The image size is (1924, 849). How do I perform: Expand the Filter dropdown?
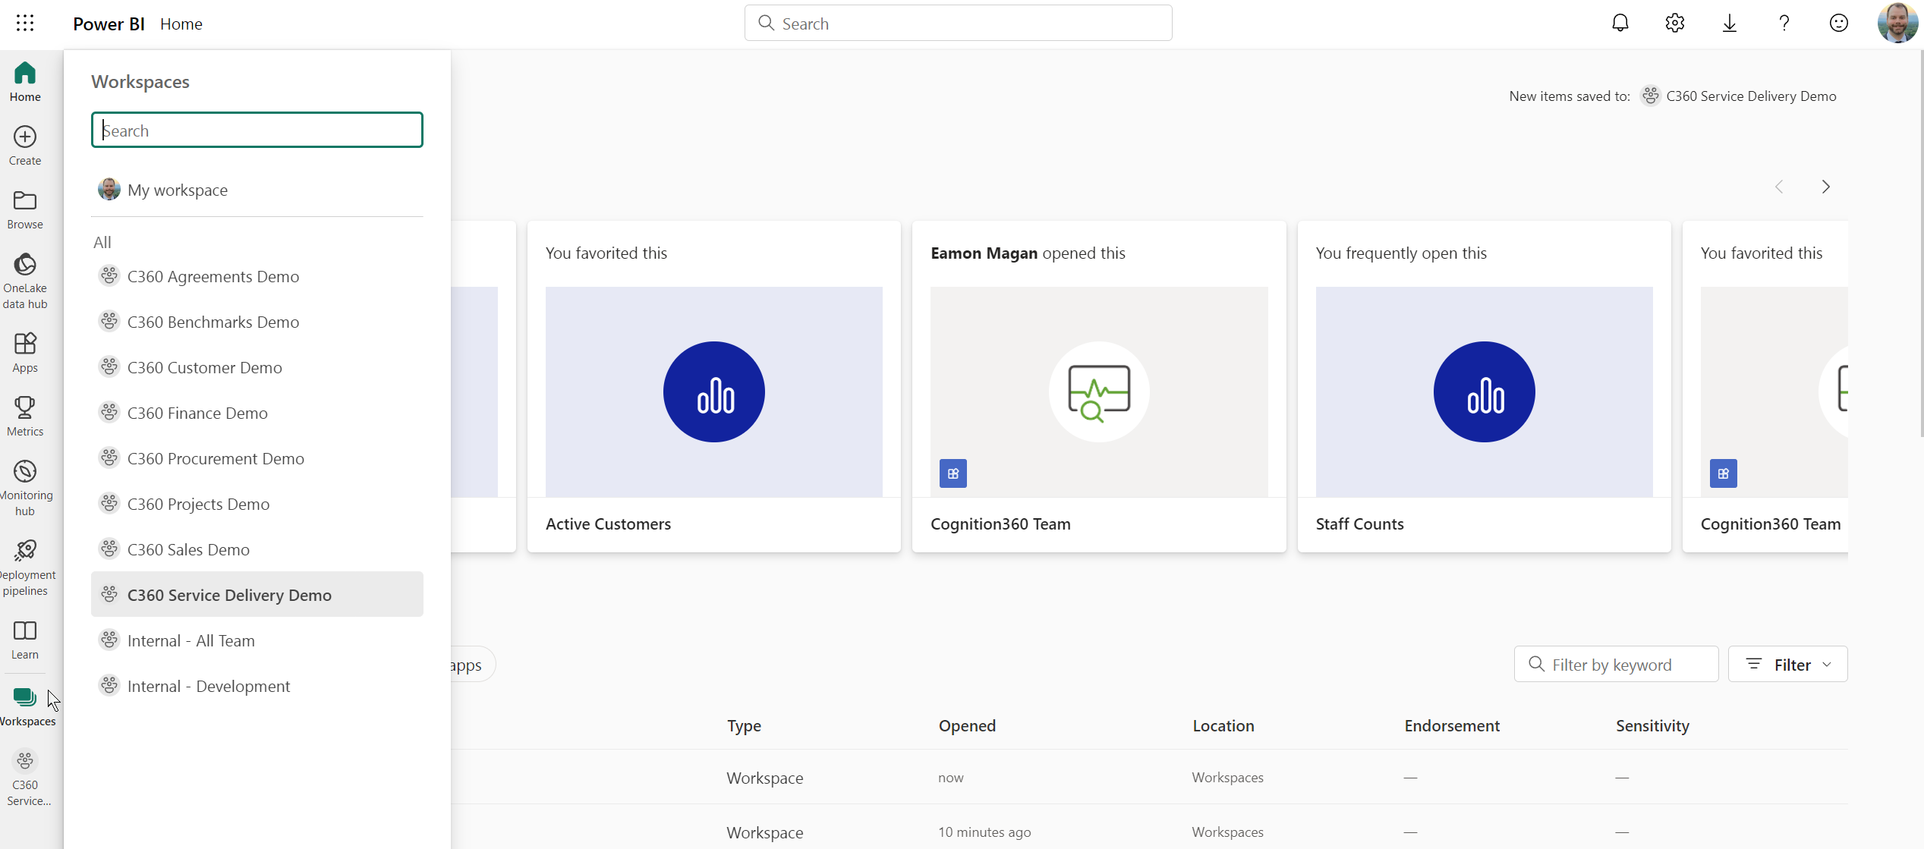(x=1787, y=665)
